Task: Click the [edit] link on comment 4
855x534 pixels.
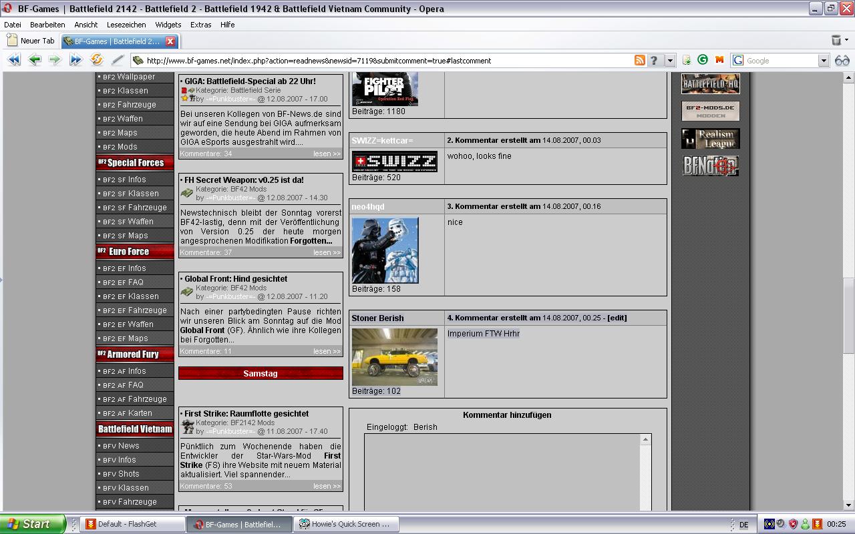Action: (x=617, y=318)
